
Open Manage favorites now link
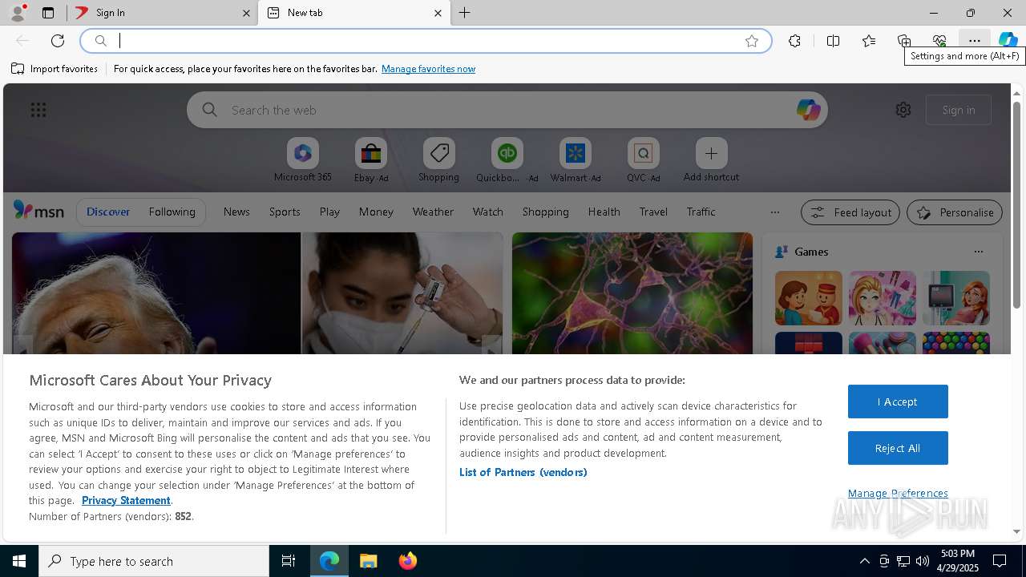[x=428, y=69]
